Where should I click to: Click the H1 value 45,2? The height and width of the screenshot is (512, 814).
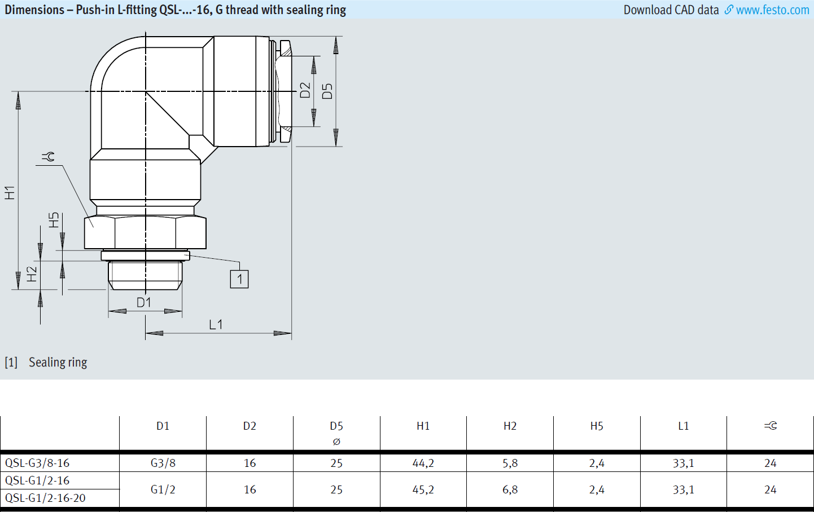pos(423,489)
